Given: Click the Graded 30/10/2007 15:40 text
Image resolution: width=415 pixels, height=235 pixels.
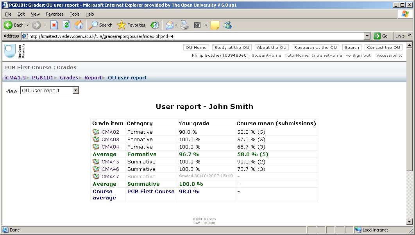Looking at the screenshot, I should [x=206, y=176].
